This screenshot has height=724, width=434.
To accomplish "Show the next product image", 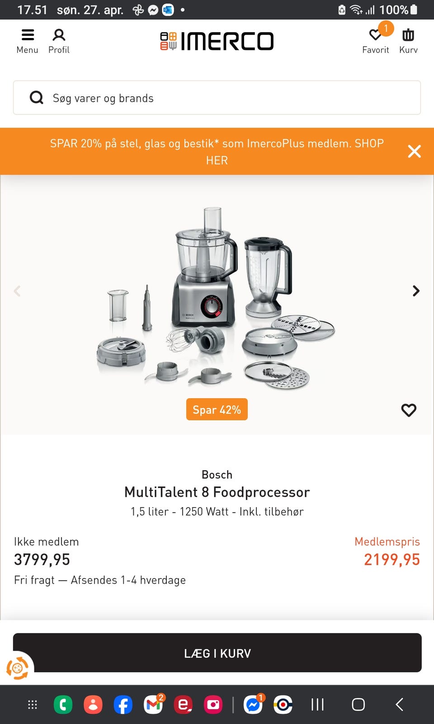I will tap(416, 291).
